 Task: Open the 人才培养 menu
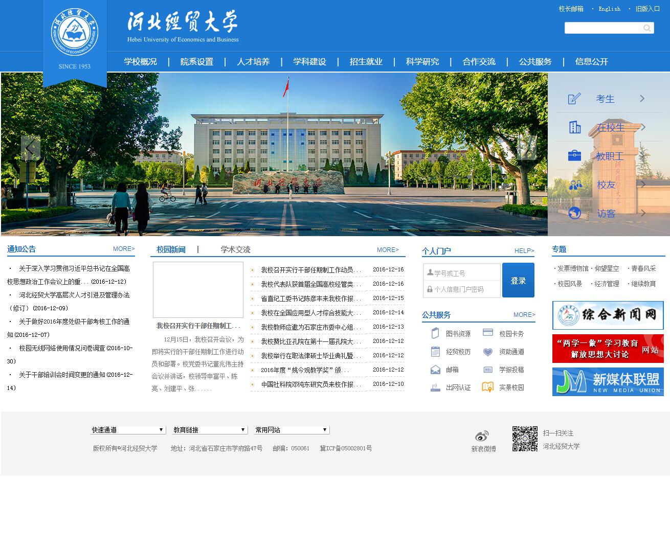point(253,62)
